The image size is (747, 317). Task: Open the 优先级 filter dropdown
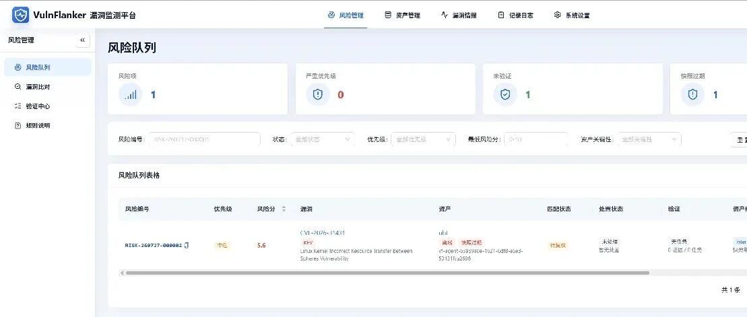click(423, 139)
